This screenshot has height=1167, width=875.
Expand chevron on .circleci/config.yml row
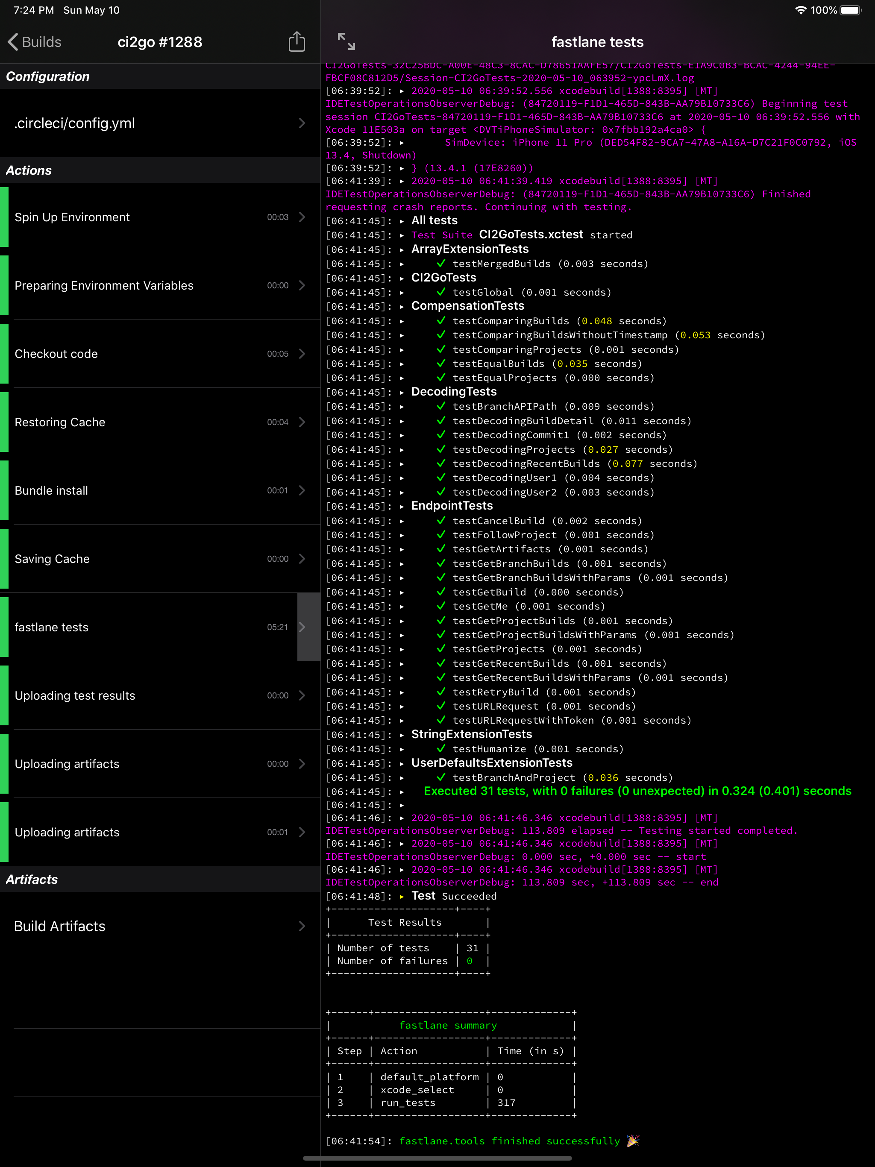302,123
